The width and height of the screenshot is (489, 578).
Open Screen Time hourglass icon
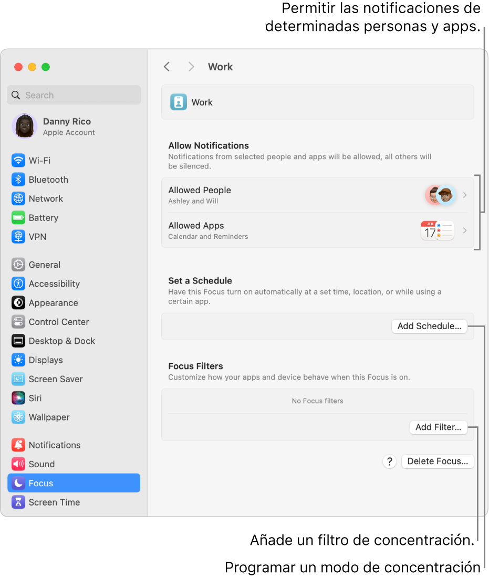click(x=18, y=502)
